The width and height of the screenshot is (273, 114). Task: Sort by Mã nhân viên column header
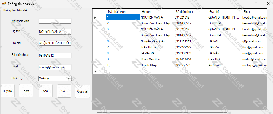click(123, 12)
